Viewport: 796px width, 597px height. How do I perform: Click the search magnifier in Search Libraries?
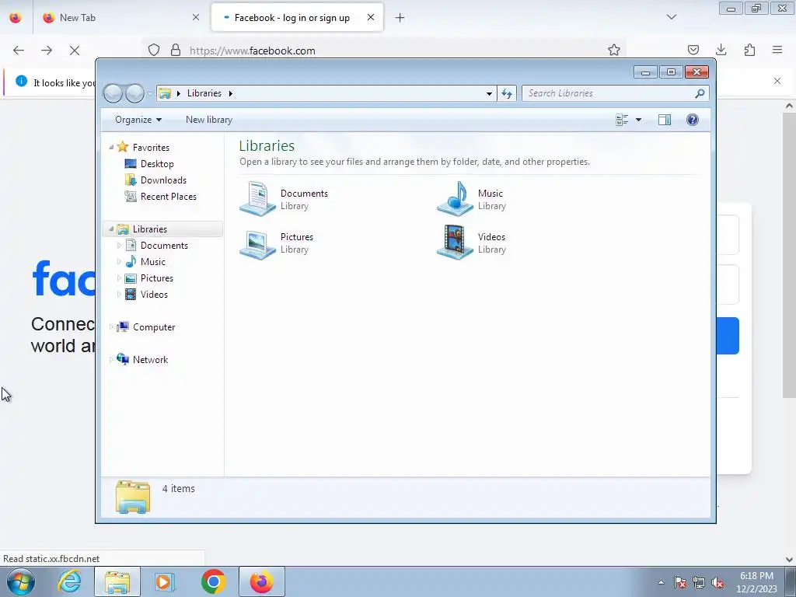[x=700, y=93]
